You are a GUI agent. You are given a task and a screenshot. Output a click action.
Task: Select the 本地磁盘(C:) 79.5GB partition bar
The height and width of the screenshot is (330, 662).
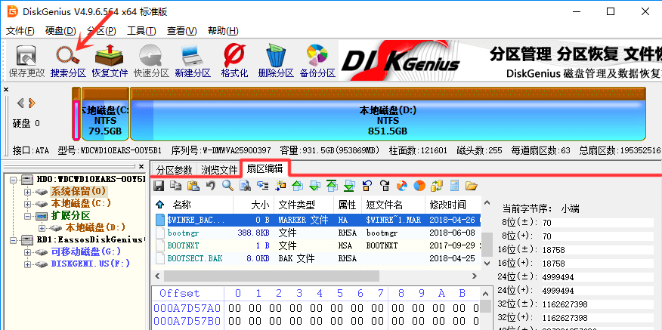(x=106, y=114)
